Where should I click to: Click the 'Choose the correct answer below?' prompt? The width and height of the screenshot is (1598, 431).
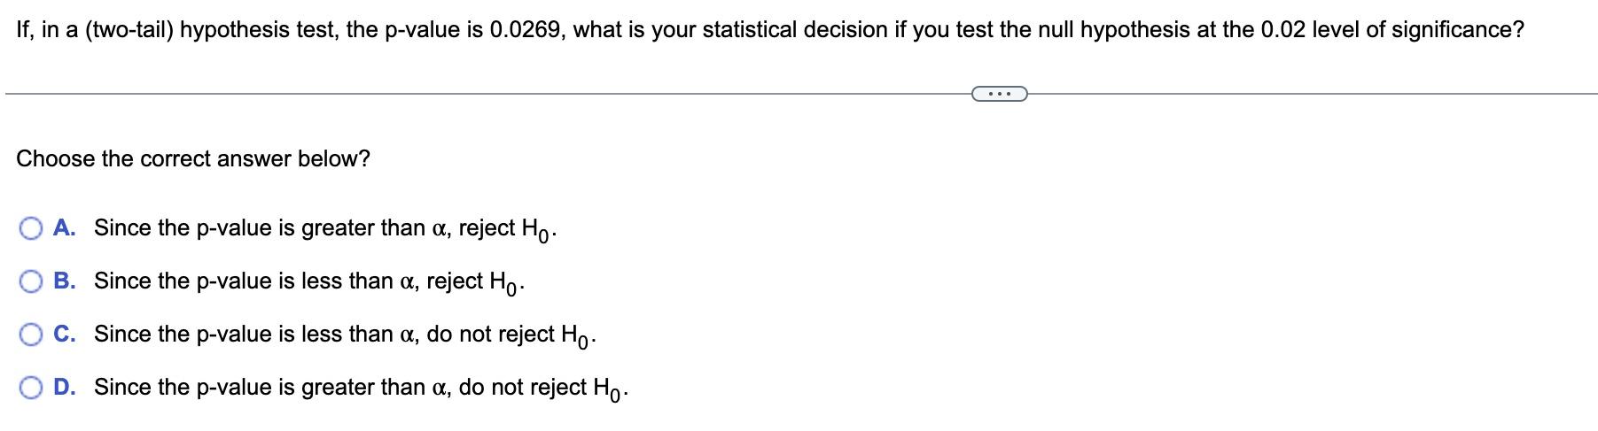pos(193,159)
